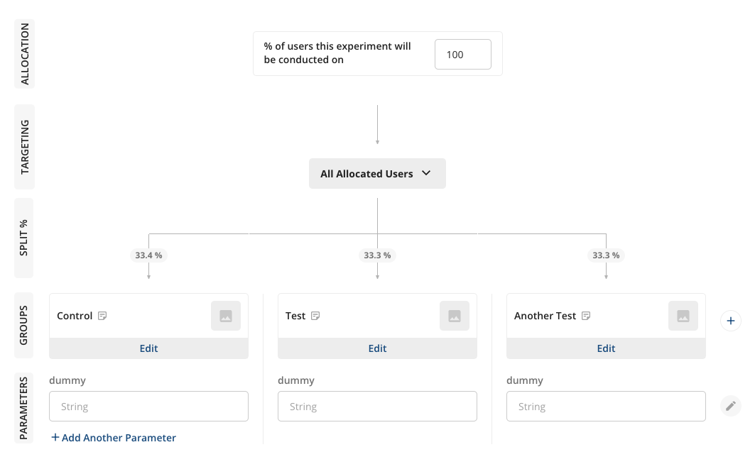Image resolution: width=755 pixels, height=452 pixels.
Task: Click the pencil icon to edit parameters
Action: (731, 406)
